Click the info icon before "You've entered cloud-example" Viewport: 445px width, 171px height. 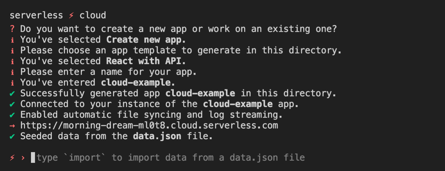point(12,83)
